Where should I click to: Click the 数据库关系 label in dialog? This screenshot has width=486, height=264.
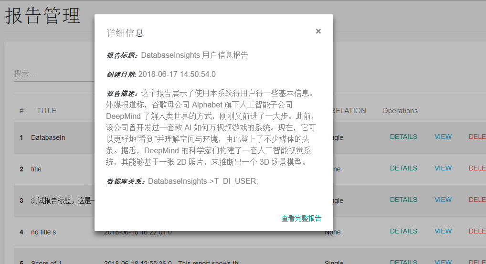(x=126, y=181)
